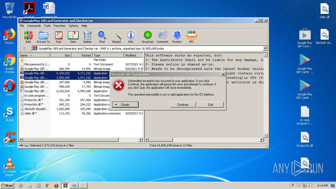Open the File menu

point(22,26)
